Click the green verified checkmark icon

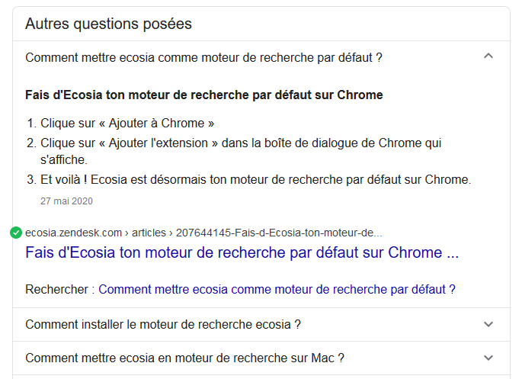pyautogui.click(x=16, y=233)
